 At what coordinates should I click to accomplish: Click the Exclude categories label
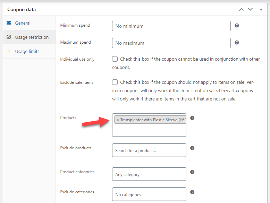tap(77, 192)
